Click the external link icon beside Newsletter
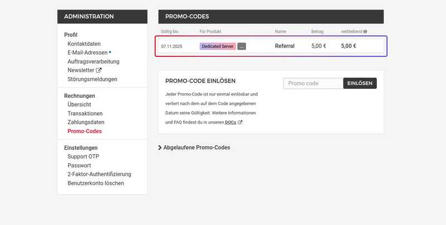Screen dimensions: 446x225 [x=99, y=70]
